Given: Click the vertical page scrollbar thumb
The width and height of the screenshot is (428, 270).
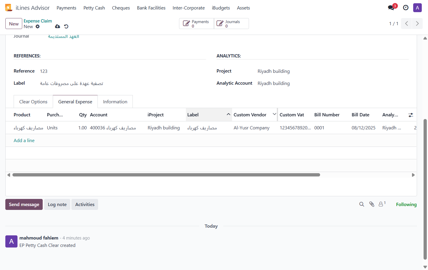Looking at the screenshot, I should point(425,189).
